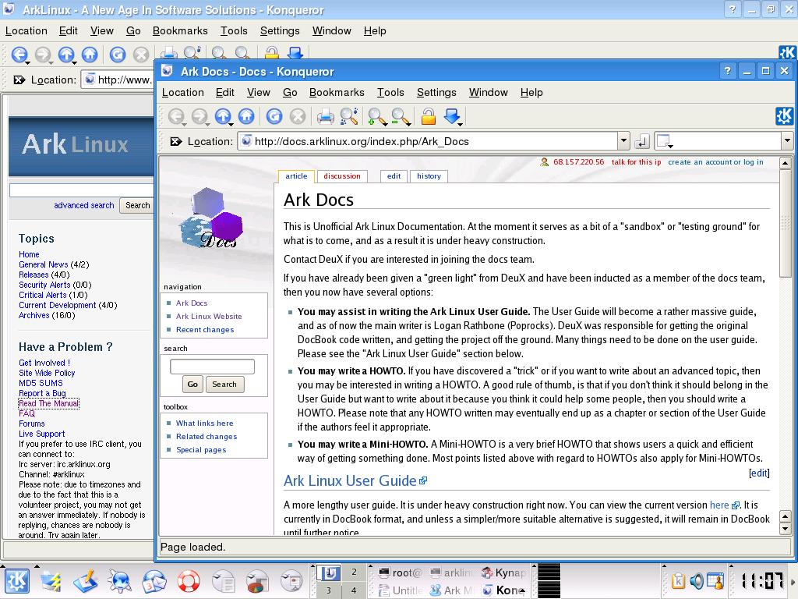The image size is (798, 599).
Task: Click the section [edit] link
Action: [759, 473]
